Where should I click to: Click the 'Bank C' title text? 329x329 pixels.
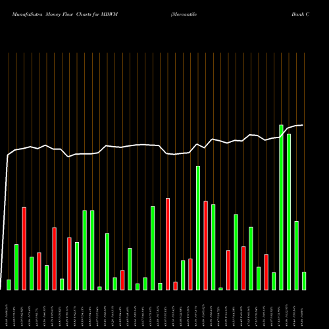[x=301, y=14]
